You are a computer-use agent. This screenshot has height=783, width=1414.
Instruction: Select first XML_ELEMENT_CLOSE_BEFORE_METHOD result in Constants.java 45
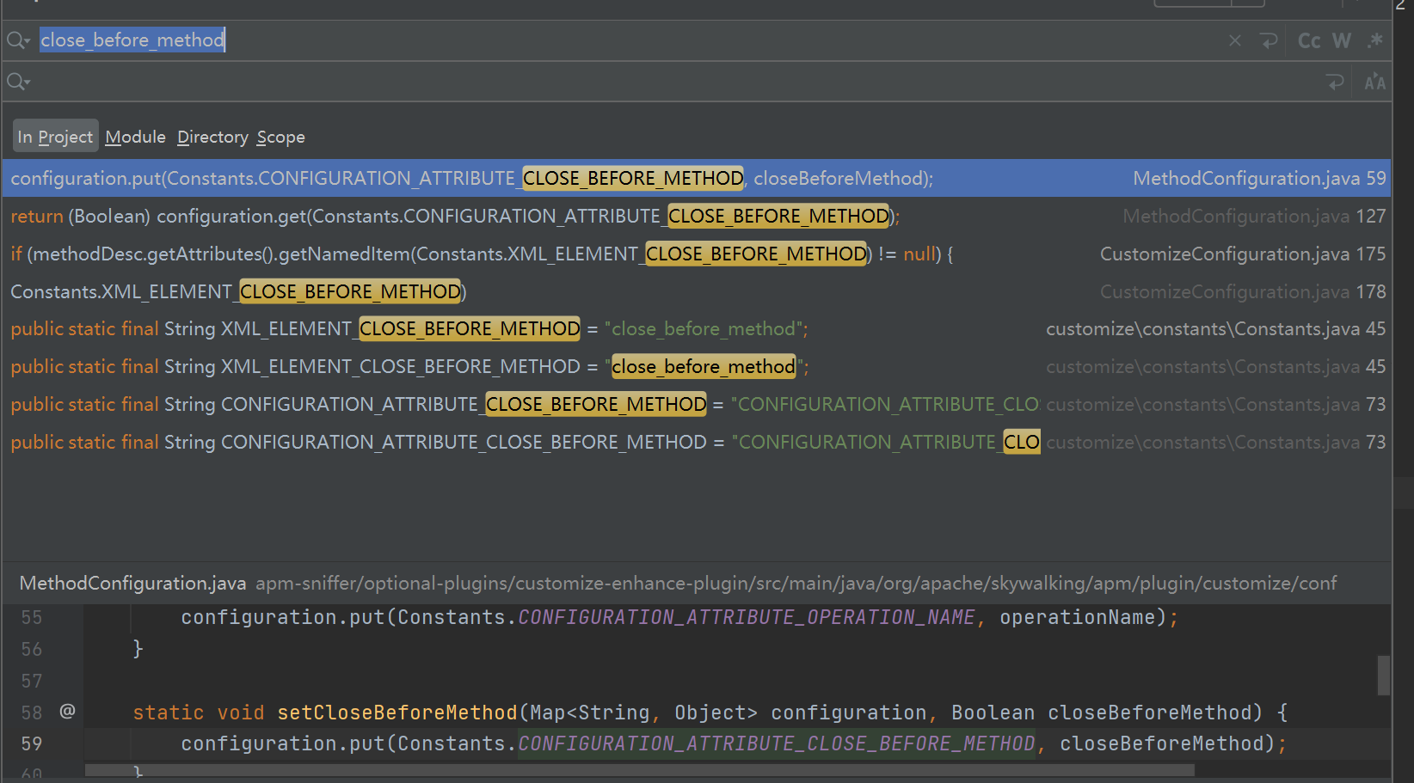pyautogui.click(x=696, y=328)
